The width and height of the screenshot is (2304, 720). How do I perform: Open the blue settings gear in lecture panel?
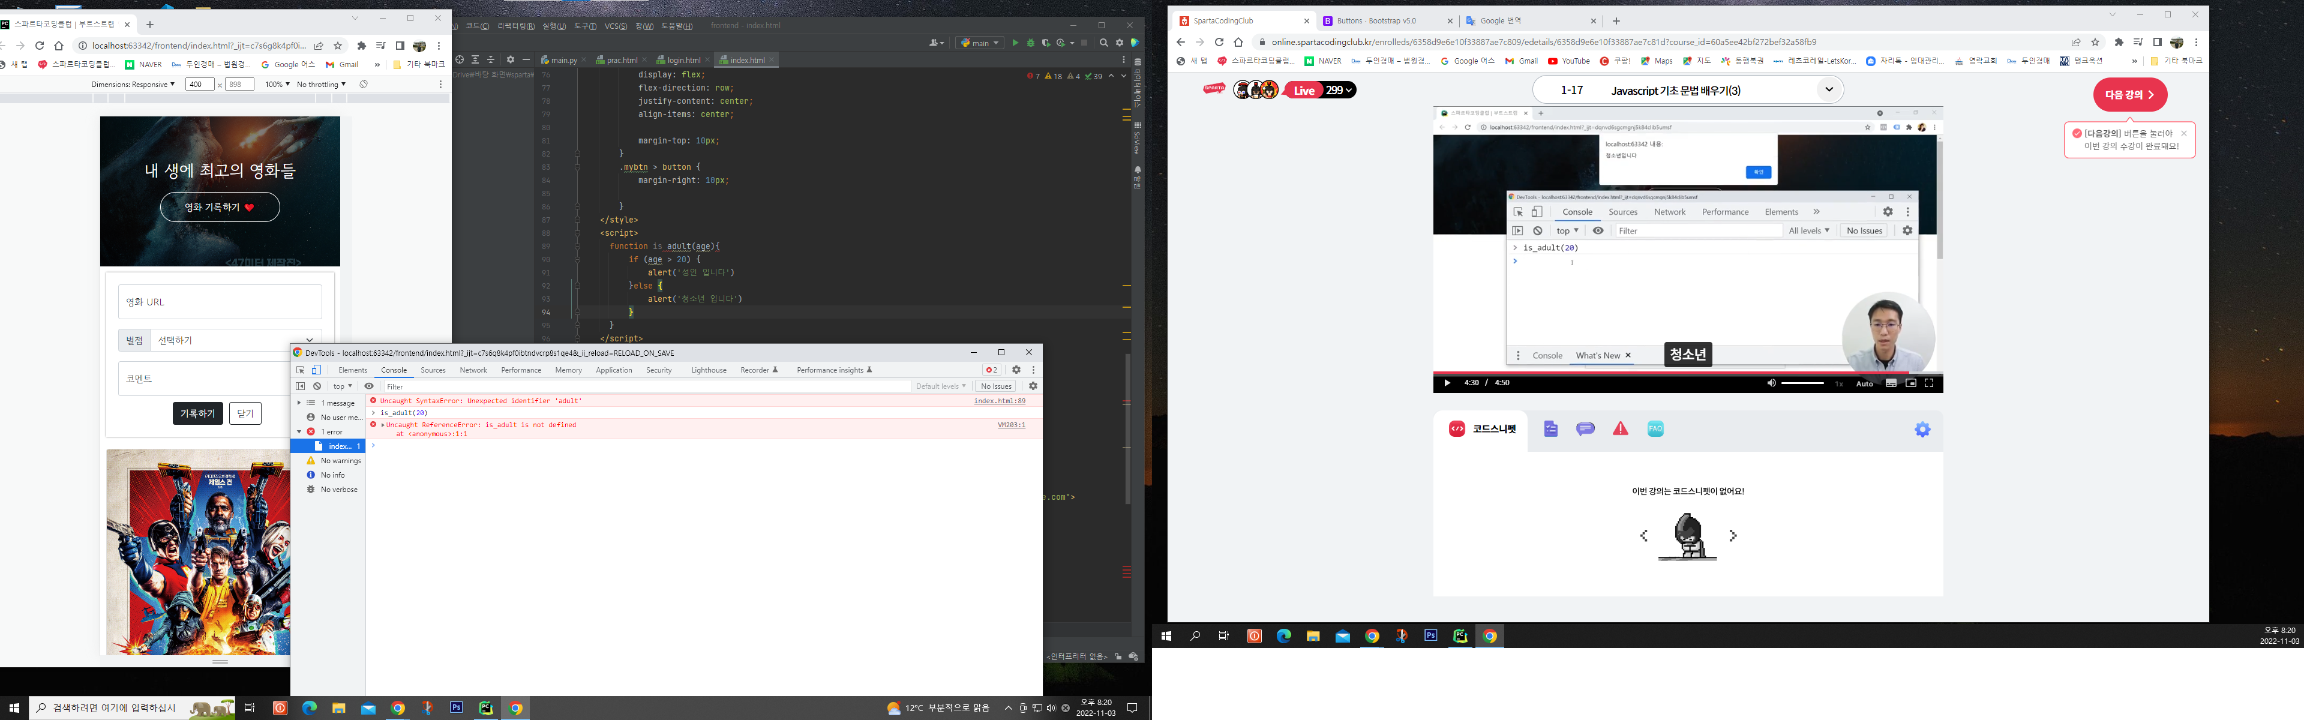(1922, 430)
